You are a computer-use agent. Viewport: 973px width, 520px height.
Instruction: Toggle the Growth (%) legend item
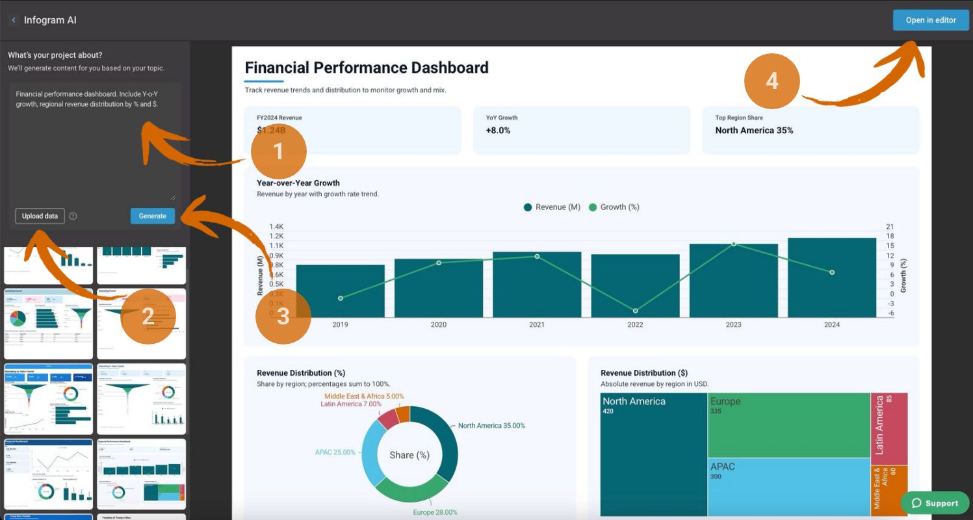coord(614,207)
